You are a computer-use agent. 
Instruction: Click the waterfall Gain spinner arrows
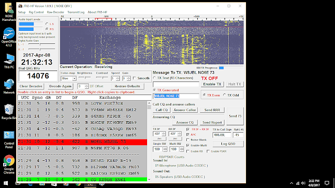(129, 78)
